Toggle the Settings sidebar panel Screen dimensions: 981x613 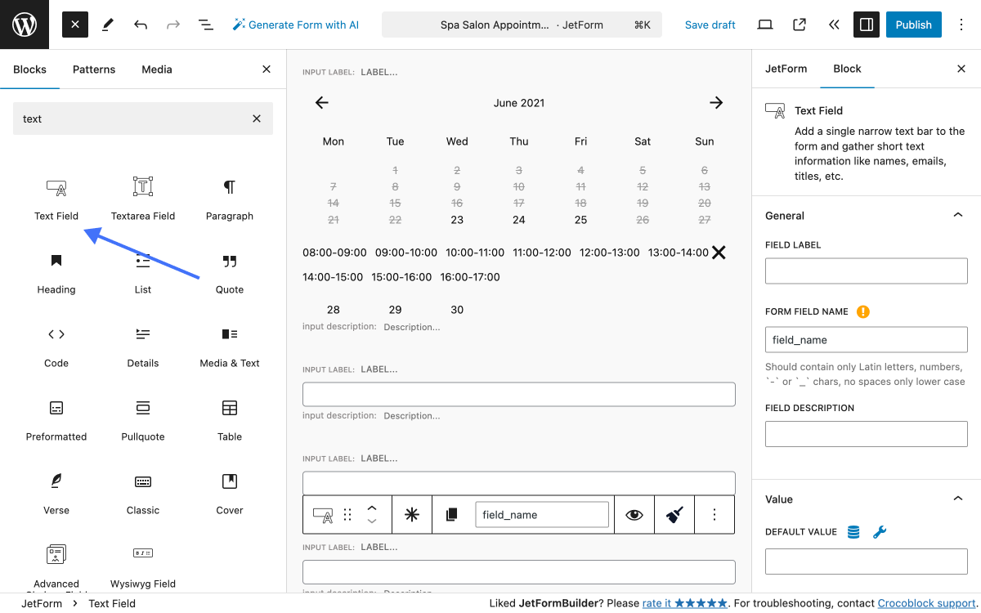867,25
